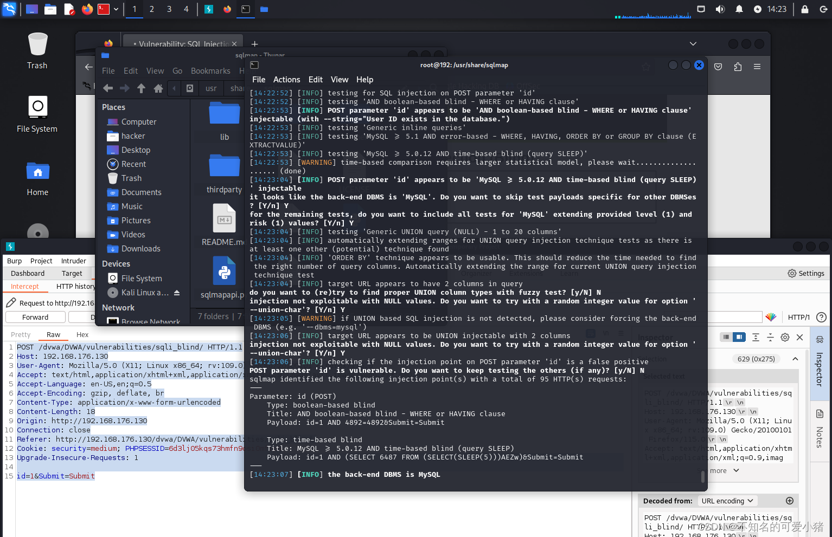Image resolution: width=832 pixels, height=537 pixels.
Task: Open the power manager tray icon
Action: [758, 9]
